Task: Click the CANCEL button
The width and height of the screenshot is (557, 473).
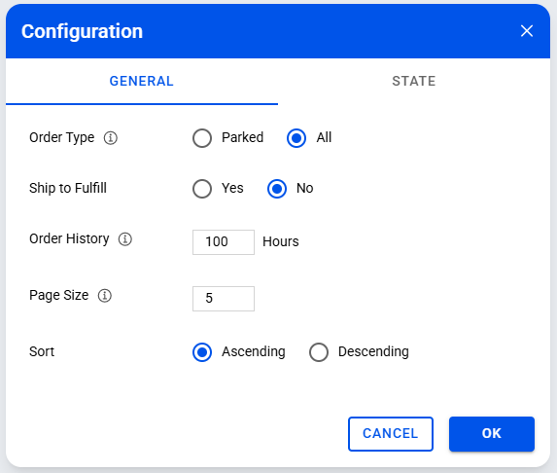Action: pos(391,434)
